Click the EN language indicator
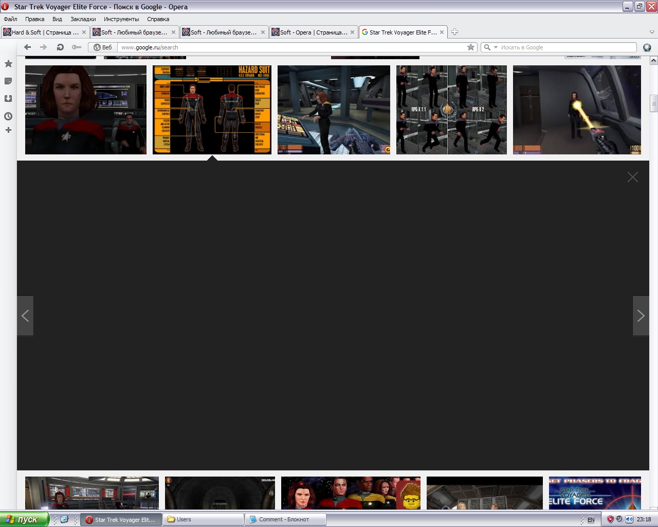658x527 pixels. 591,520
